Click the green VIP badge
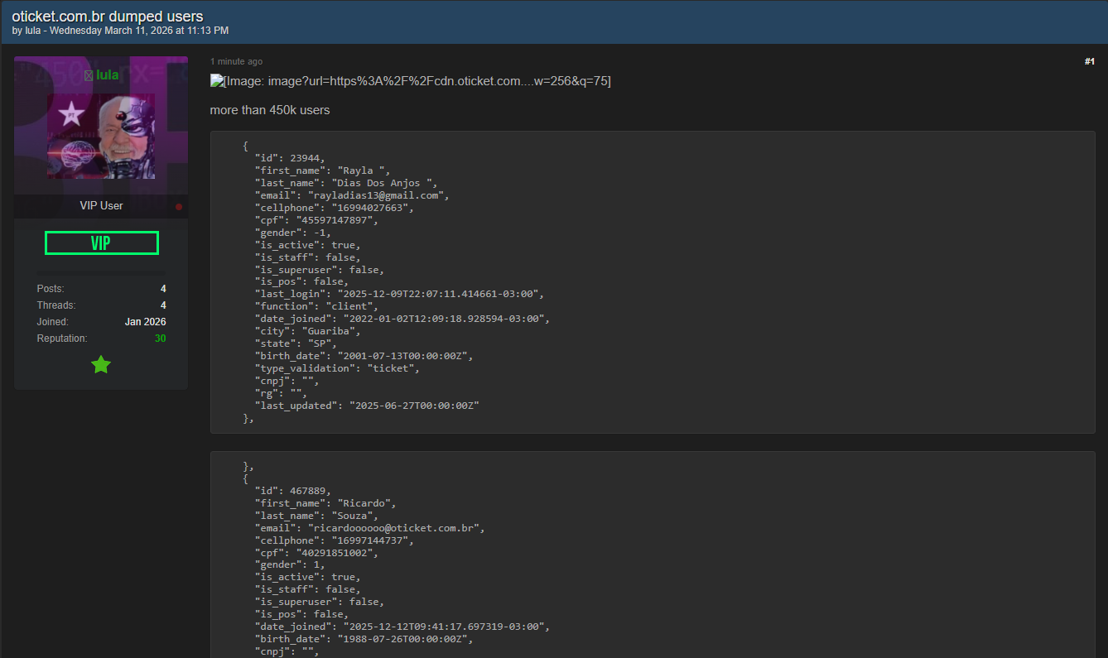Image resolution: width=1108 pixels, height=658 pixels. pos(101,243)
